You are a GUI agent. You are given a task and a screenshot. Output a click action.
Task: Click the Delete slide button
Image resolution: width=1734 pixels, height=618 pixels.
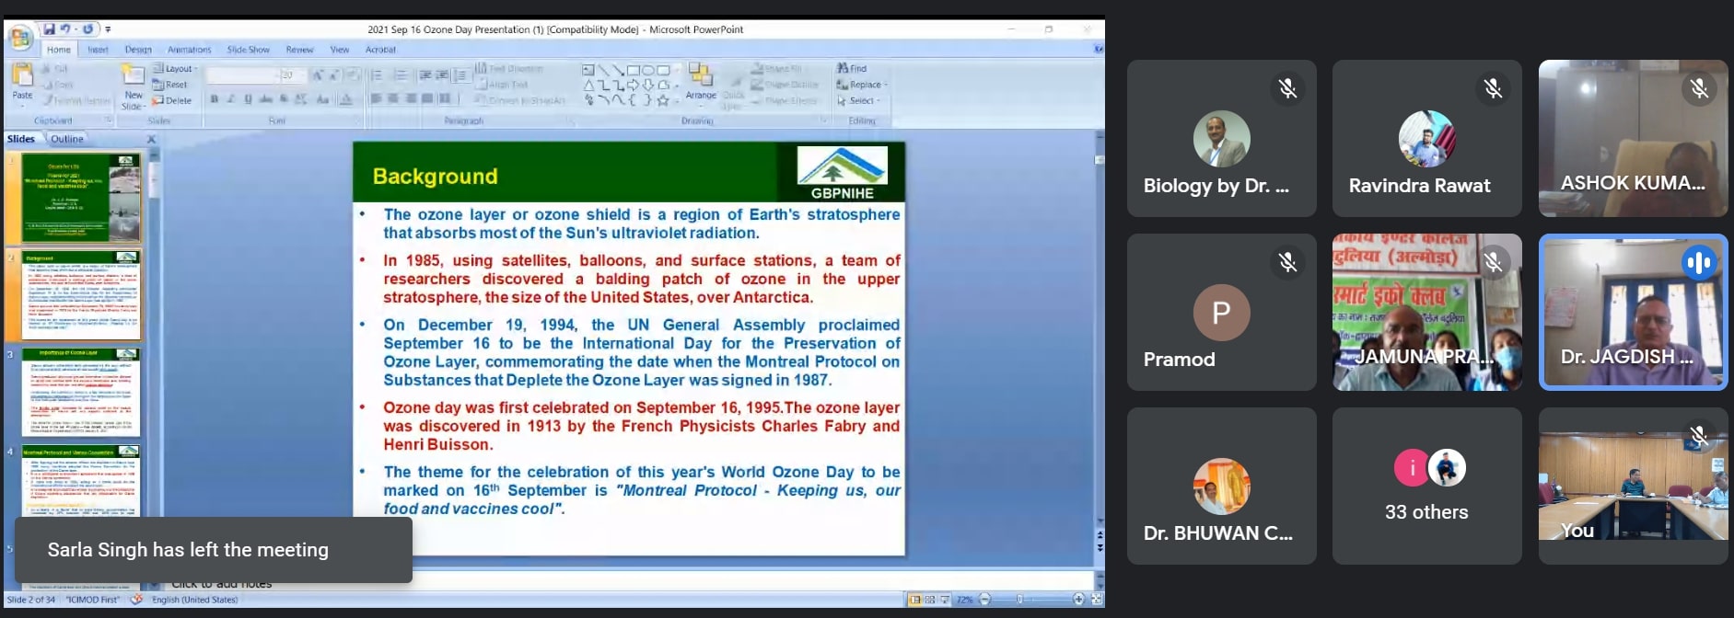(172, 100)
